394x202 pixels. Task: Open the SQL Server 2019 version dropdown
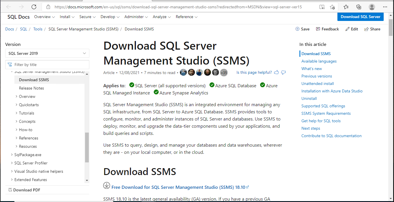(47, 53)
